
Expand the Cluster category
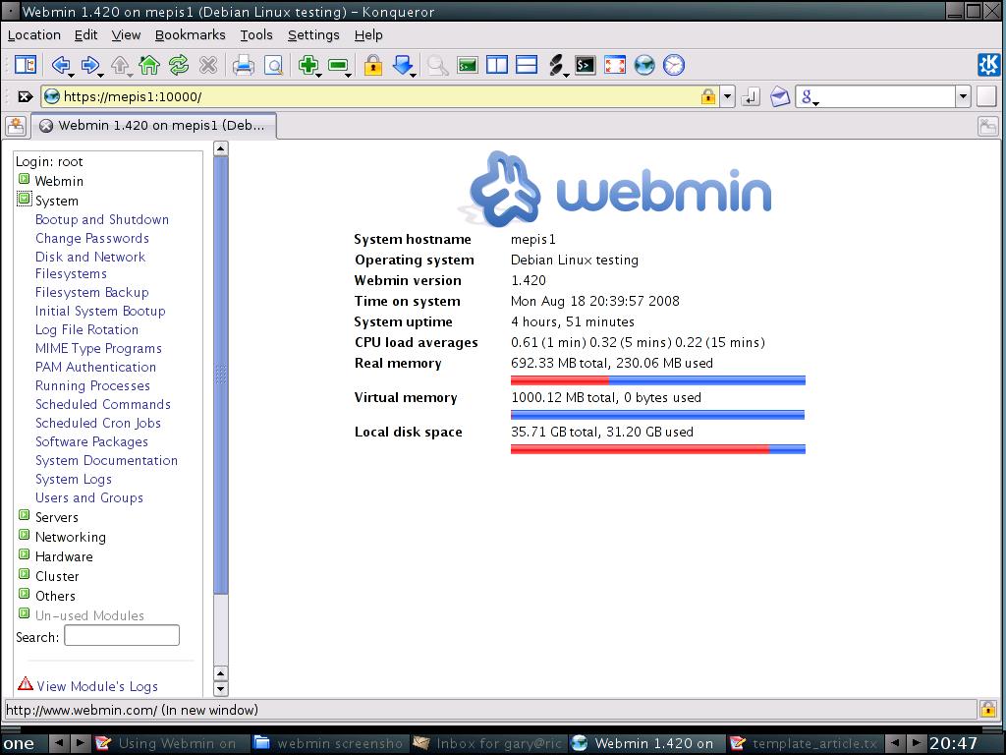[x=24, y=574]
